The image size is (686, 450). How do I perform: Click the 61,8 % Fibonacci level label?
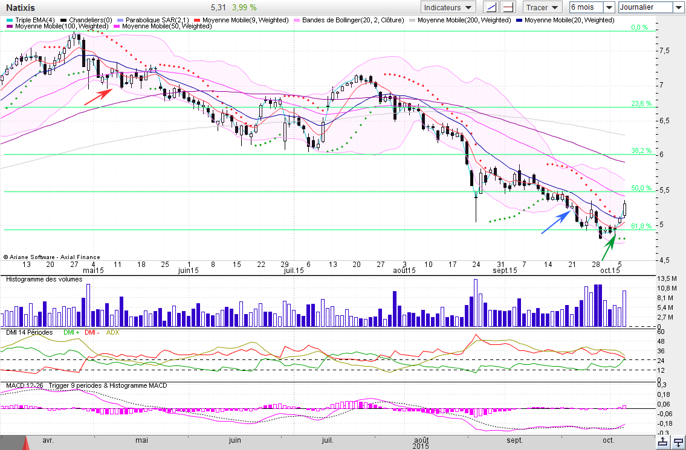[x=641, y=226]
